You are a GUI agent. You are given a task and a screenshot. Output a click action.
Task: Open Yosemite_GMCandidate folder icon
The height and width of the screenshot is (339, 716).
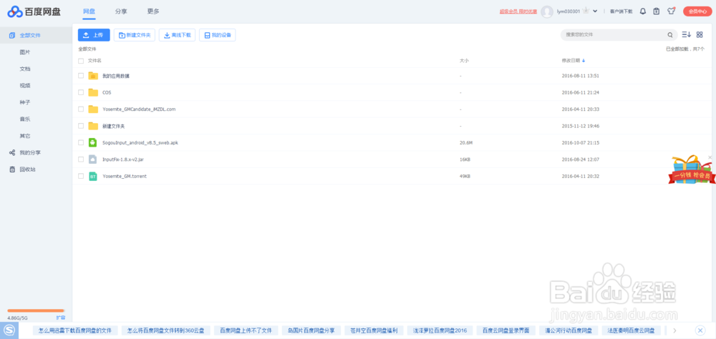(x=93, y=109)
